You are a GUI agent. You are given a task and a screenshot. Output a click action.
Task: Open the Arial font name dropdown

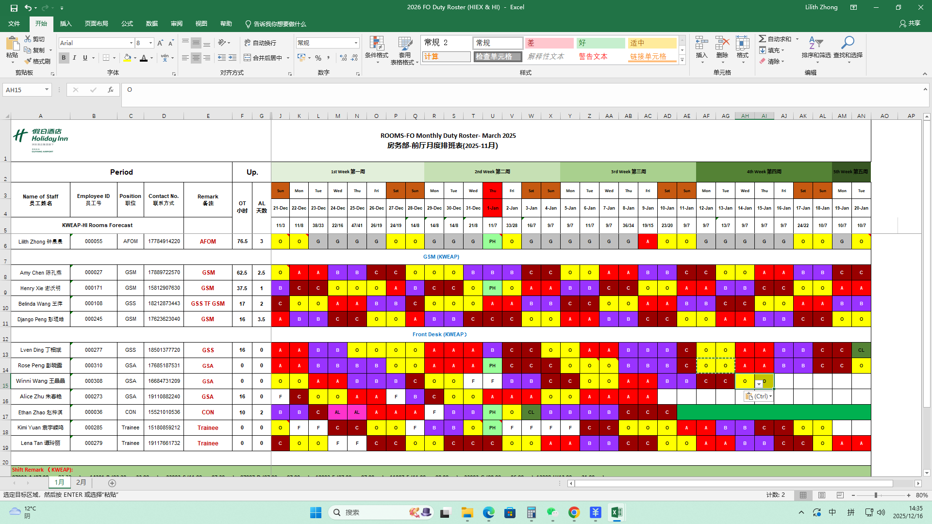click(x=131, y=43)
